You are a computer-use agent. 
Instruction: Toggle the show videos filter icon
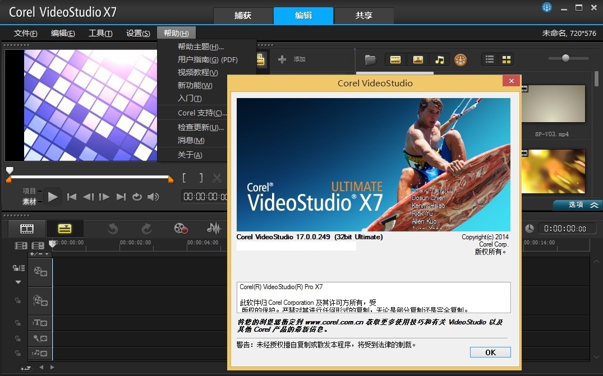click(x=395, y=59)
